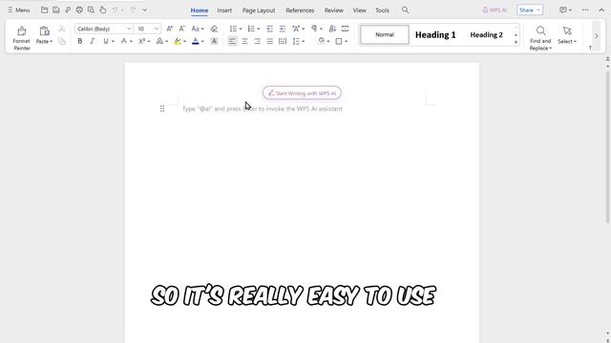Open the main Menu button
The width and height of the screenshot is (611, 343).
tap(19, 10)
